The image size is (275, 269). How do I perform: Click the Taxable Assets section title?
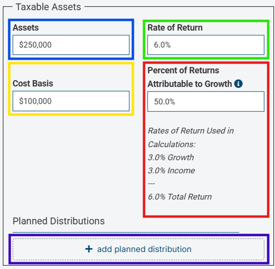(48, 7)
